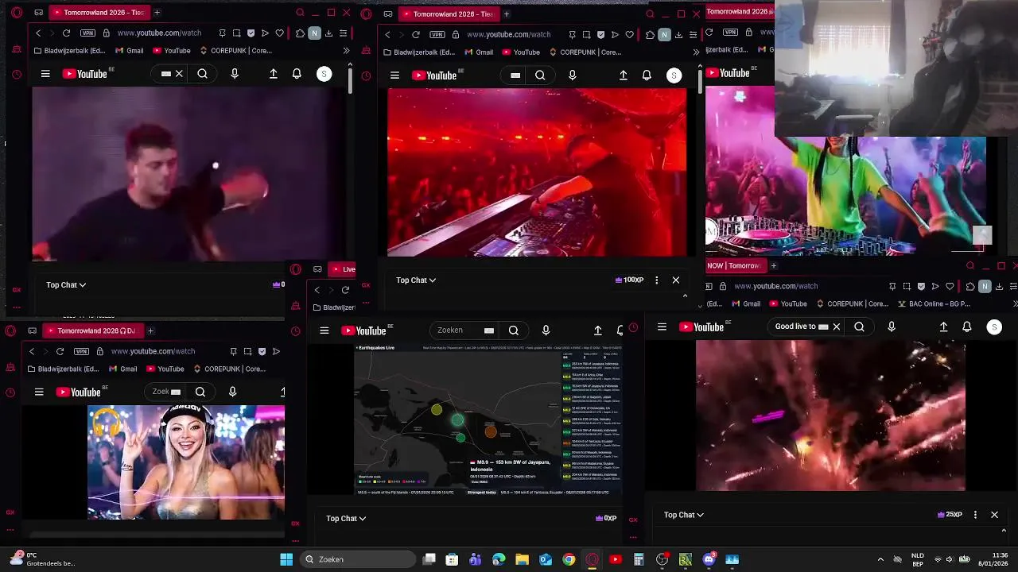This screenshot has width=1018, height=572.
Task: Open Top Chat dropdown in fireworks video window
Action: coord(684,515)
